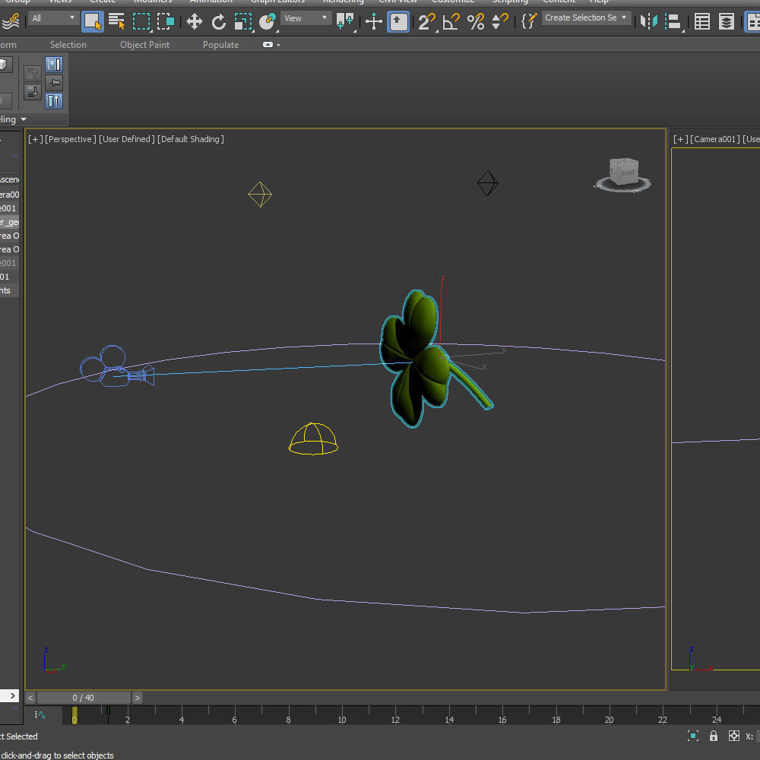Toggle Keyboard Shortcut Override
The height and width of the screenshot is (760, 760).
[x=398, y=21]
